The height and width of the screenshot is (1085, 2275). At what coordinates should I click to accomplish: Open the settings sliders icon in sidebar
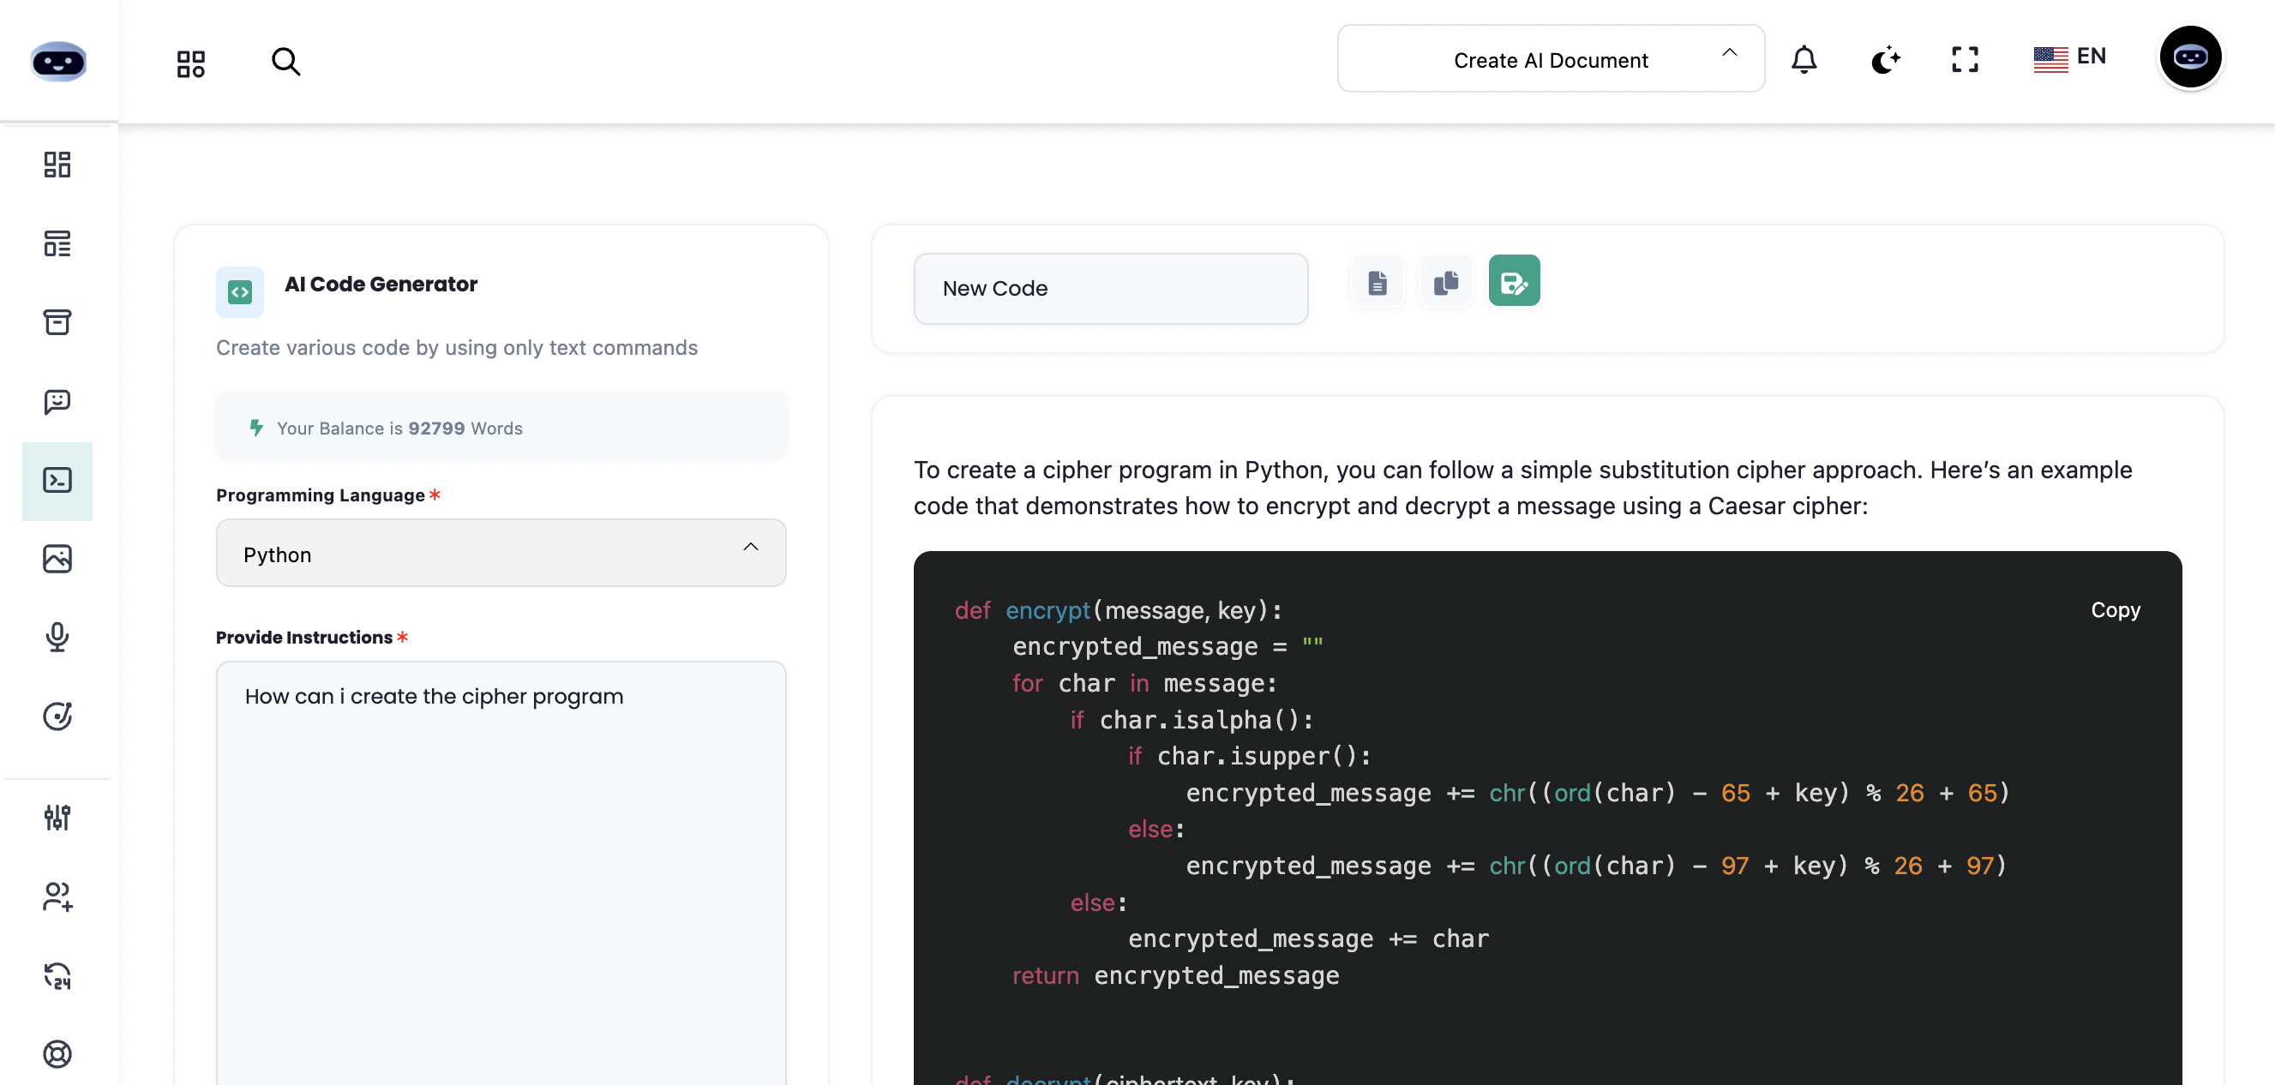(x=57, y=817)
